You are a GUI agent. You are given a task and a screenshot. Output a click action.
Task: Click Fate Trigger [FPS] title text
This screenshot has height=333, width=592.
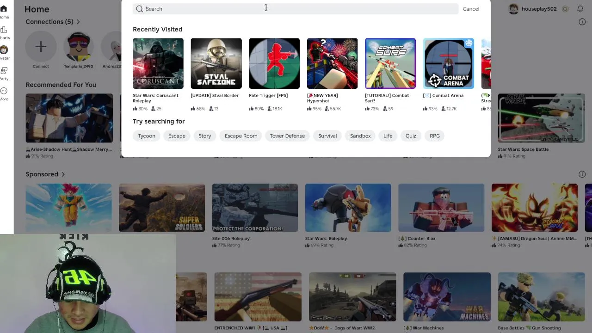[268, 96]
